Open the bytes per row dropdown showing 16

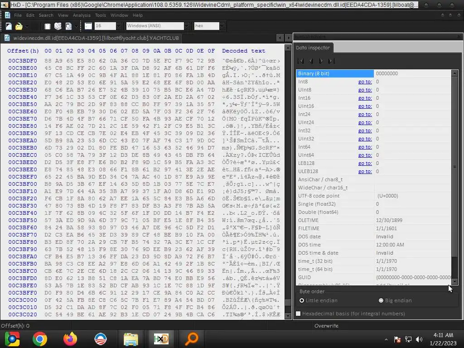(x=119, y=26)
